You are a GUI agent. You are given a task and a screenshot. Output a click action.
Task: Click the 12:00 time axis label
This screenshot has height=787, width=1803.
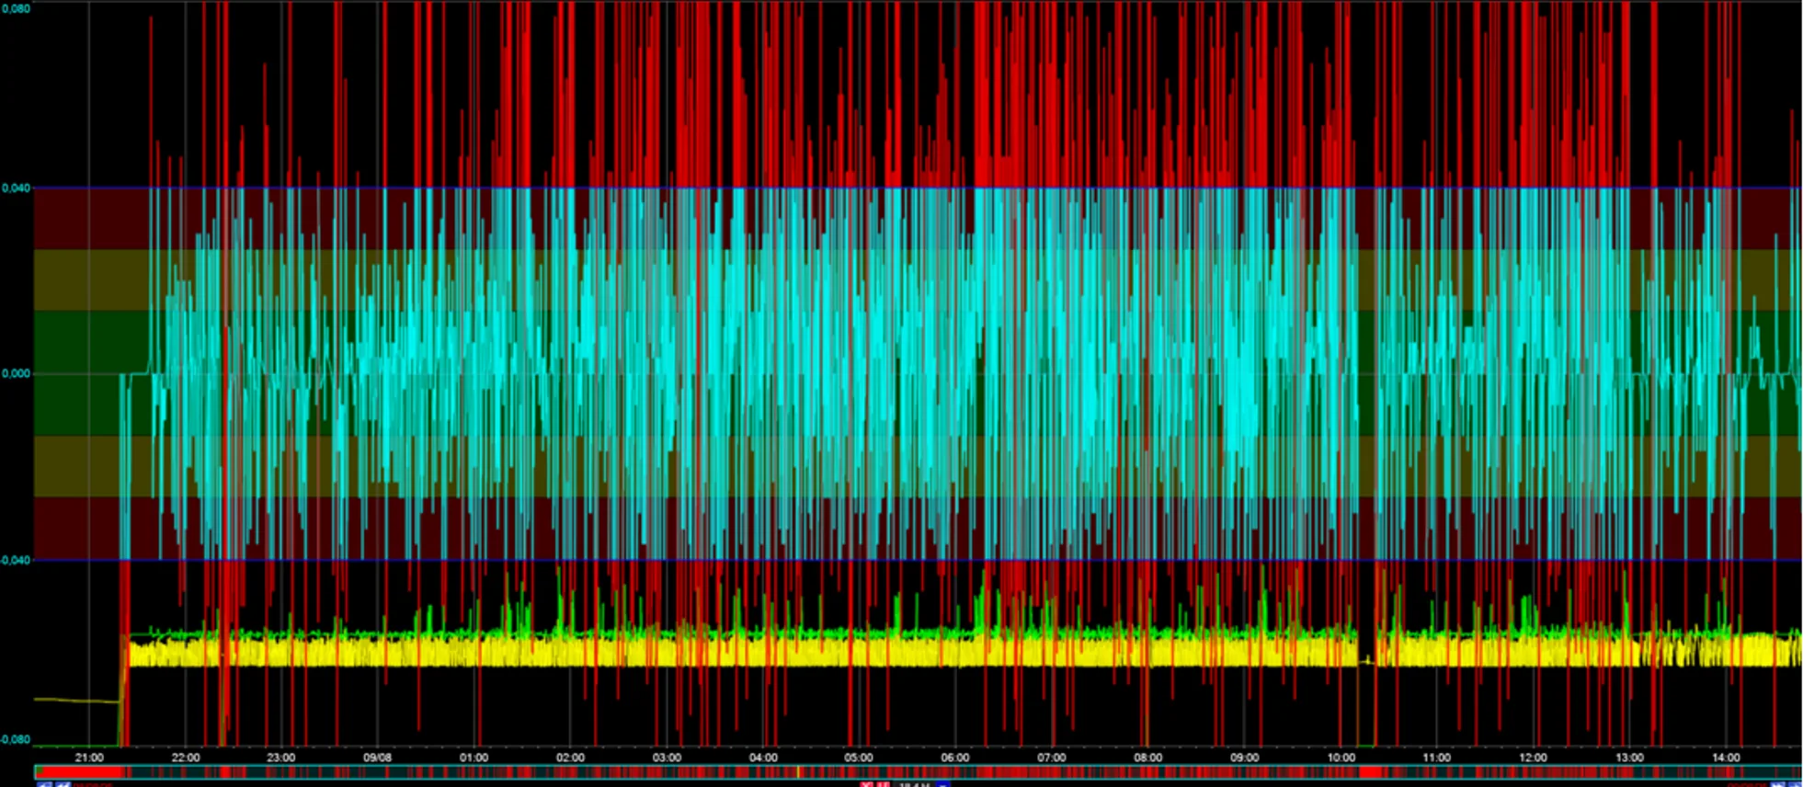tap(1533, 758)
